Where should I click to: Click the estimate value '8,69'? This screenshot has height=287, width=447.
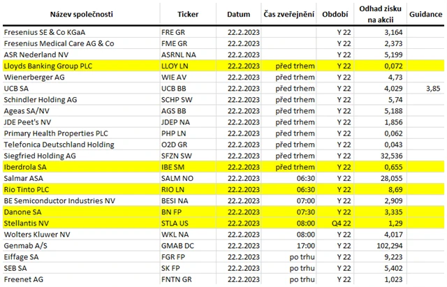pyautogui.click(x=395, y=189)
